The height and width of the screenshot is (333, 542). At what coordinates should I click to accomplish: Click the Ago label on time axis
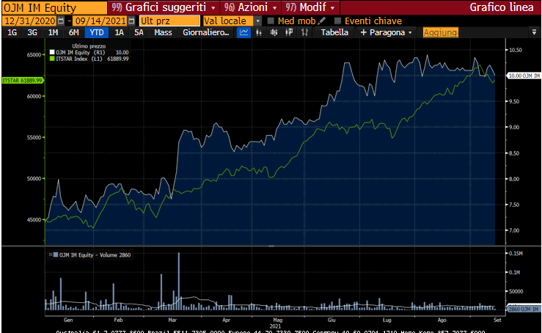point(442,320)
